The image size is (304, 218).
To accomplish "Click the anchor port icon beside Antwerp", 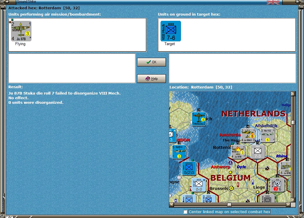I will click(x=230, y=163).
